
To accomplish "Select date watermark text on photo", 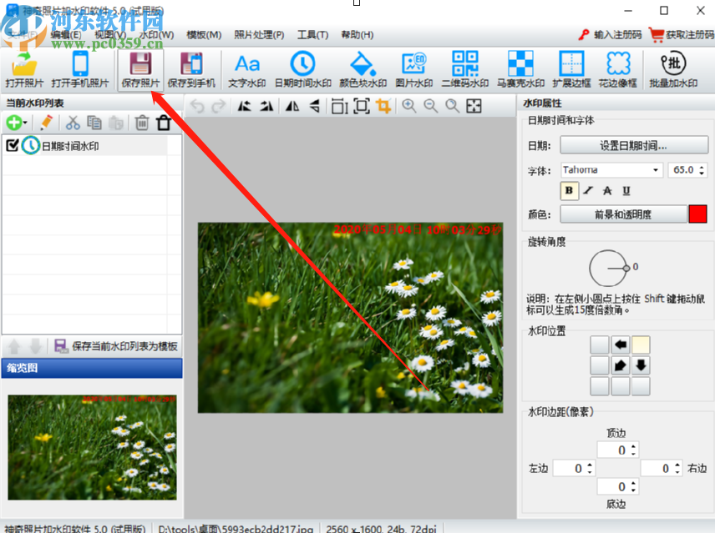I will 418,230.
